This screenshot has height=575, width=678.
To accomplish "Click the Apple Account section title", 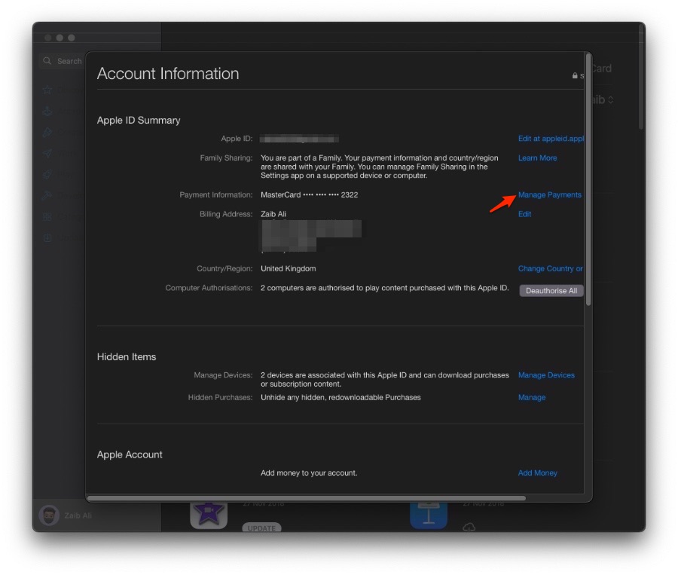I will pyautogui.click(x=130, y=454).
